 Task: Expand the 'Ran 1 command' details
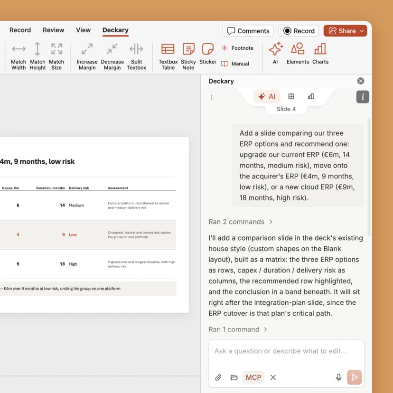click(x=238, y=329)
